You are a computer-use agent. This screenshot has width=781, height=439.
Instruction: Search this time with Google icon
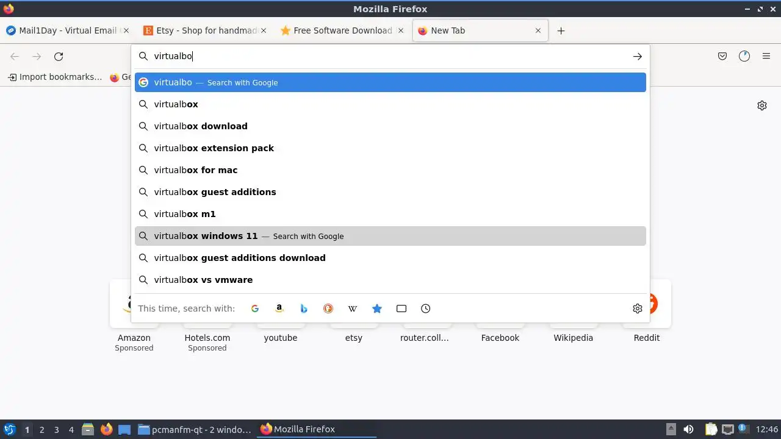click(255, 309)
